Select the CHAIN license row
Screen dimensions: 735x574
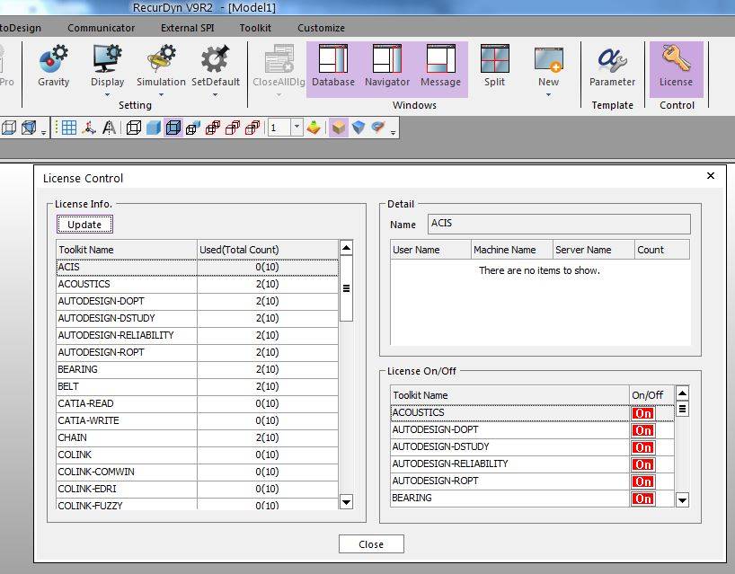tap(197, 437)
